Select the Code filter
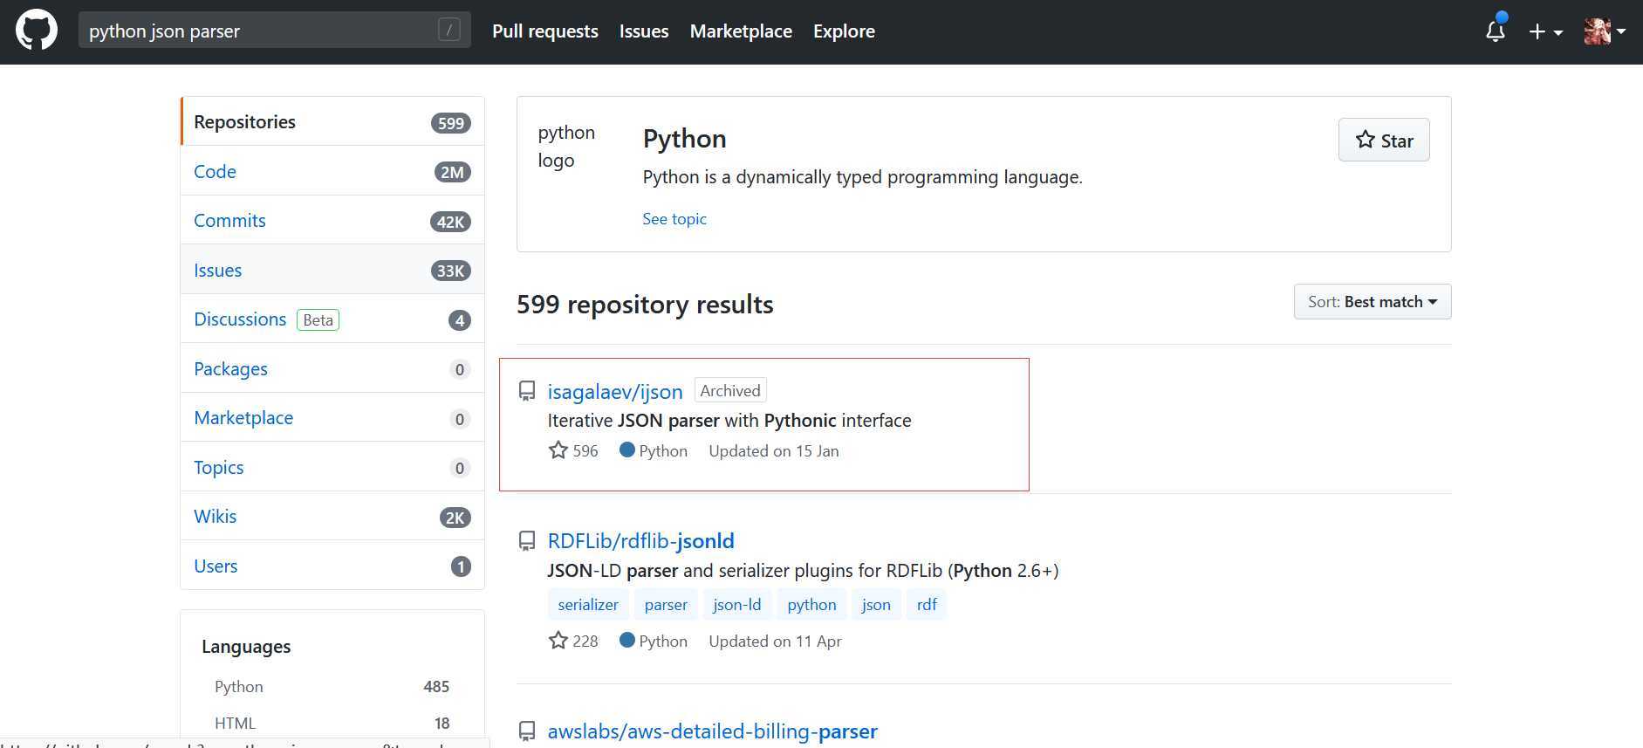The image size is (1643, 748). pos(332,171)
